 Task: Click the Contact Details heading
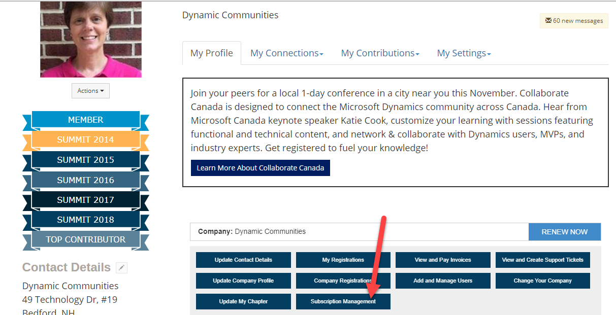(x=67, y=267)
